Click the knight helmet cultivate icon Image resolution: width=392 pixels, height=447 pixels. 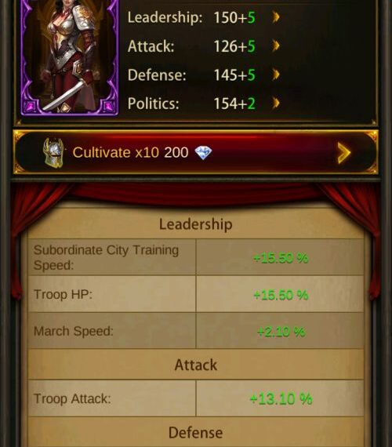tap(53, 152)
